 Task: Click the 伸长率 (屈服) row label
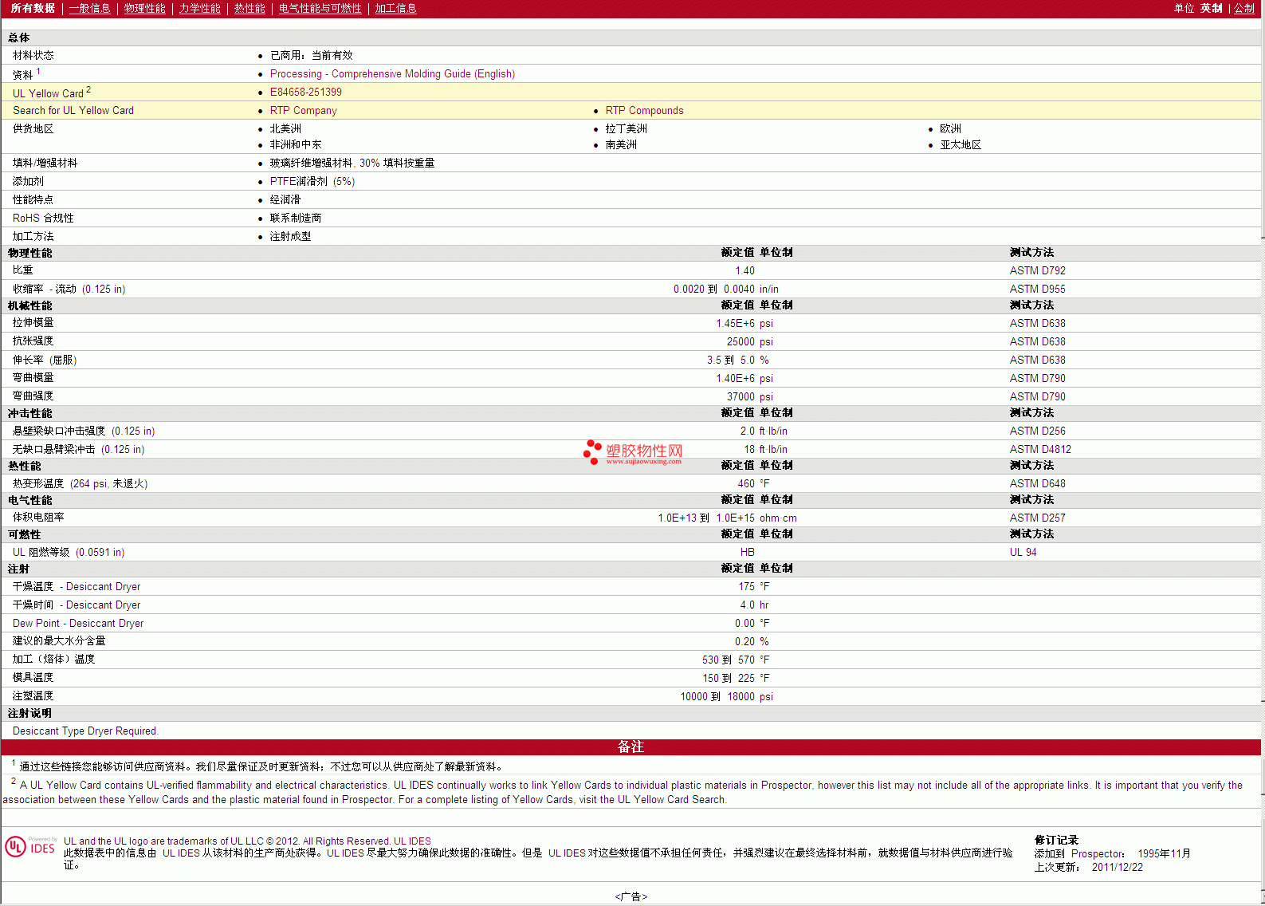click(x=45, y=360)
